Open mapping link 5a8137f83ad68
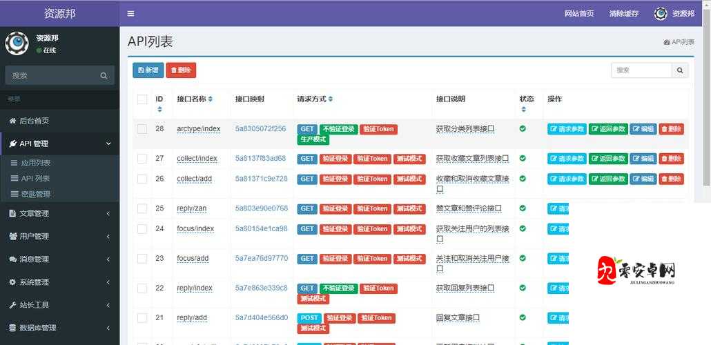Screen dimensions: 711x345 coord(261,158)
